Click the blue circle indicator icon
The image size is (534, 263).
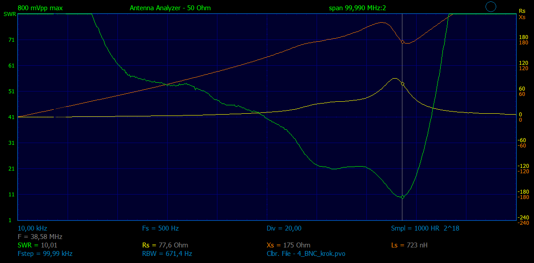click(x=491, y=7)
